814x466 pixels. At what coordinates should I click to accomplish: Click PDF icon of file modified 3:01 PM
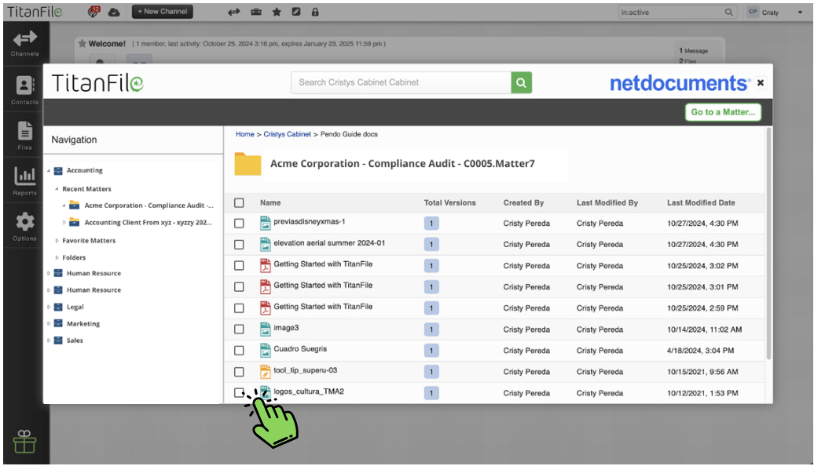tap(266, 286)
